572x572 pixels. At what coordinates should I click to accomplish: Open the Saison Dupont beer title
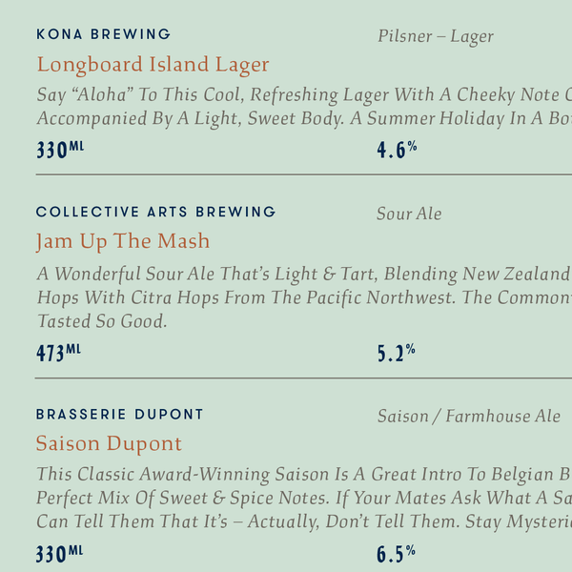(109, 443)
